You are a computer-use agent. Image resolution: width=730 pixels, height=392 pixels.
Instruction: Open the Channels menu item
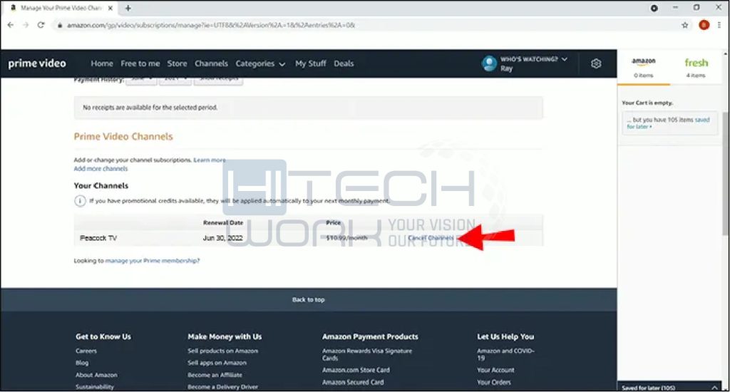pos(211,63)
